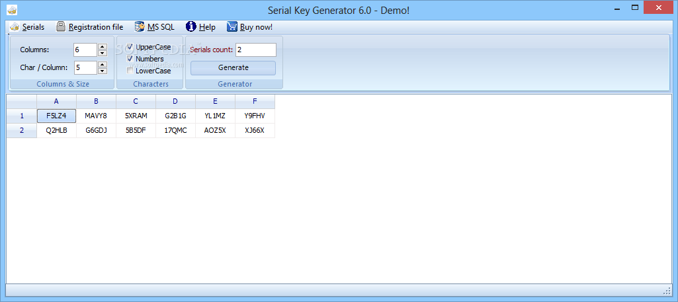Open the Registration file menu
This screenshot has width=678, height=302.
click(96, 27)
